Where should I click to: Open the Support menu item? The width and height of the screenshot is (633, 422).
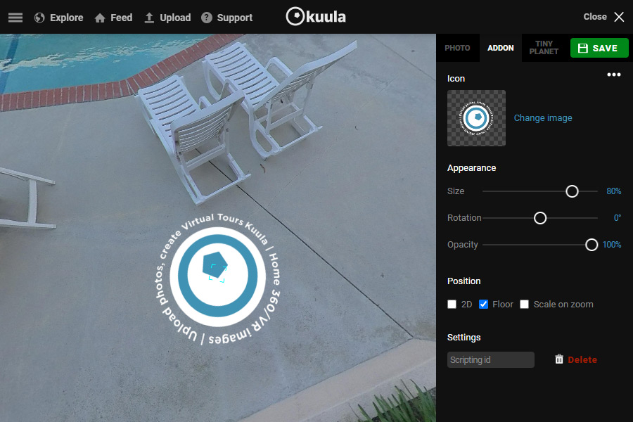234,18
